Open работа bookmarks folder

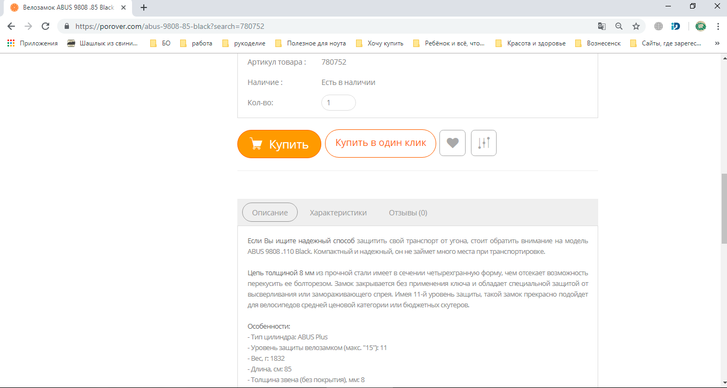(x=196, y=43)
